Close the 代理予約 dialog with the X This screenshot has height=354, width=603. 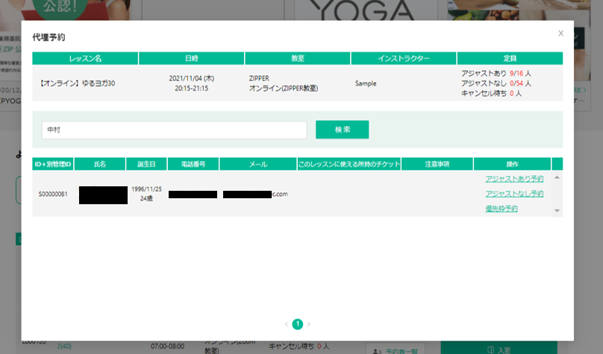click(x=560, y=34)
